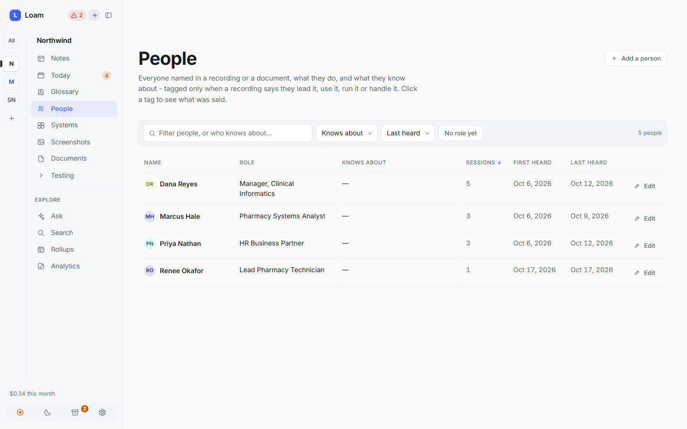Open the Knows about dropdown
687x429 pixels.
click(347, 133)
